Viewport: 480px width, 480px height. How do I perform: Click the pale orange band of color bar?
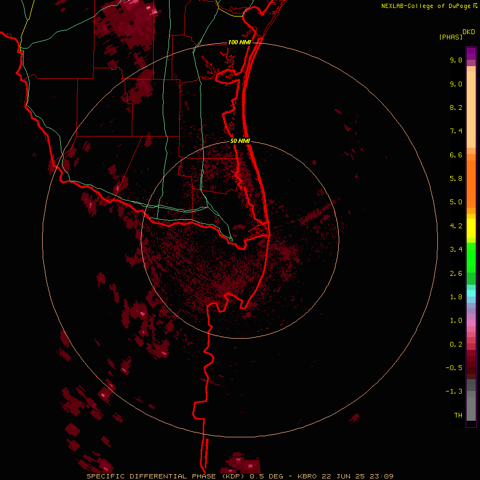click(x=471, y=109)
